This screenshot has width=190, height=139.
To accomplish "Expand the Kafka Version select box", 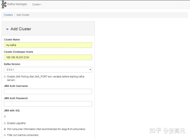I will [48, 70].
